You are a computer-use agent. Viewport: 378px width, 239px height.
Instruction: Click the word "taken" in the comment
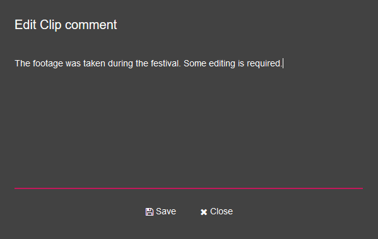(94, 63)
